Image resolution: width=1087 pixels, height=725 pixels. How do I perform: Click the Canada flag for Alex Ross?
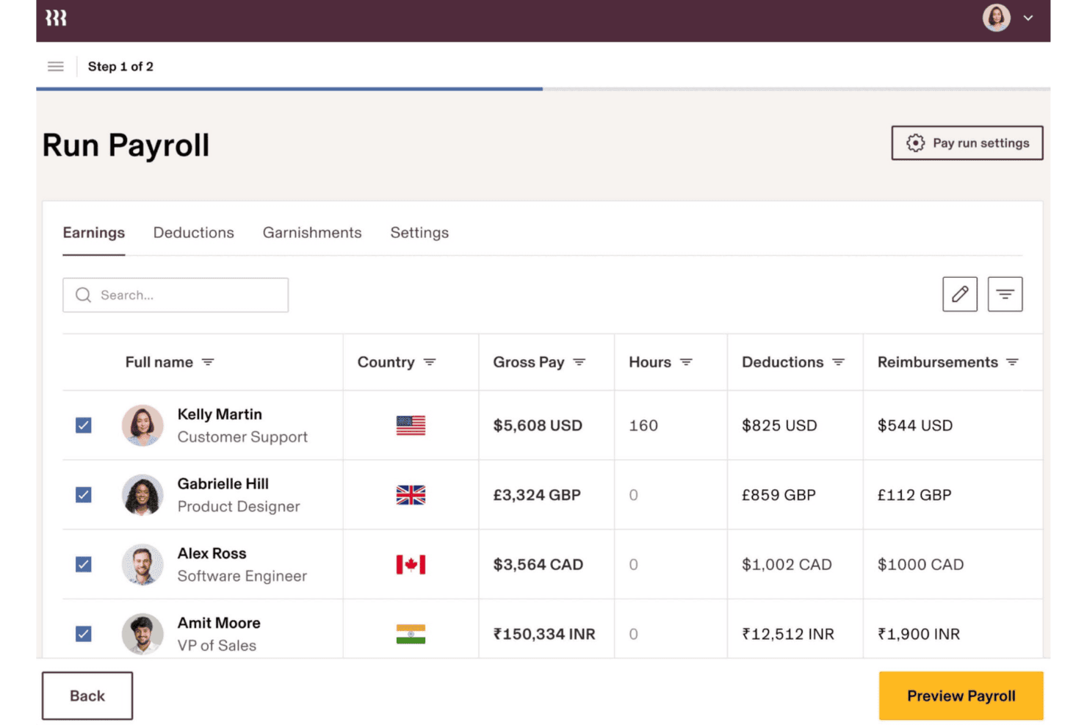pos(411,564)
